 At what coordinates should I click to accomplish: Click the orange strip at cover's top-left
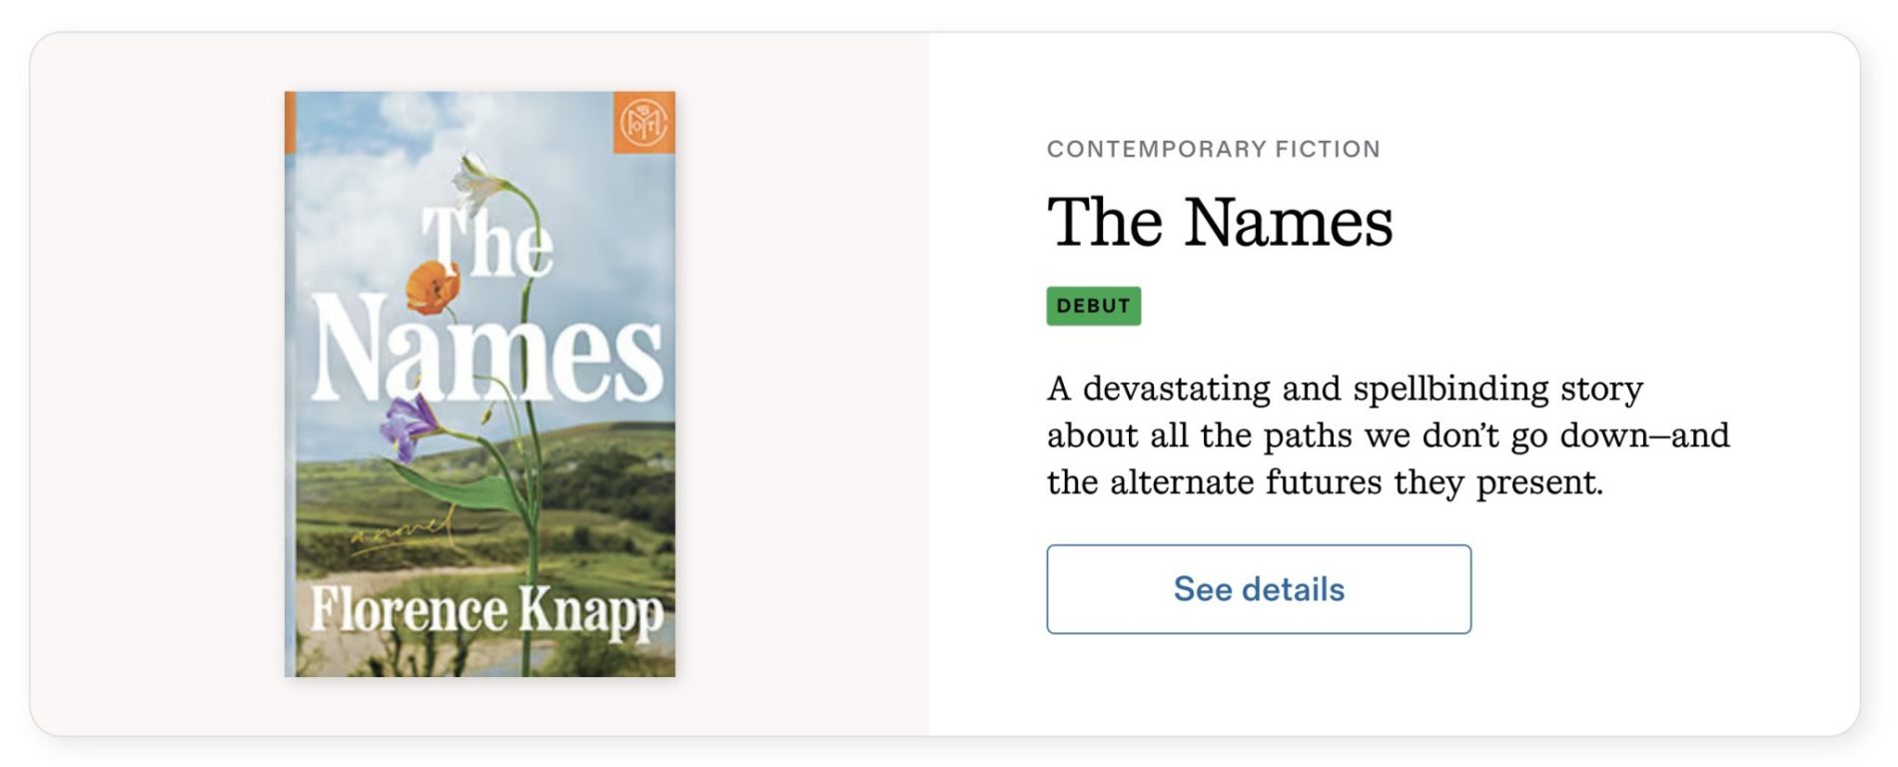coord(290,122)
